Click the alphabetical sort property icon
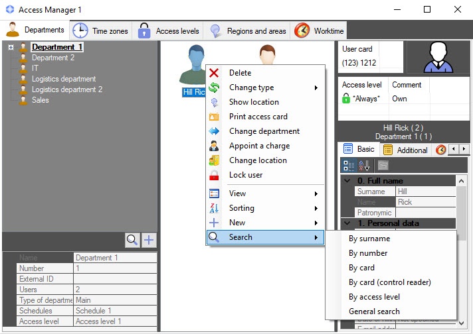Screen dimensions: 473x334 pos(365,166)
